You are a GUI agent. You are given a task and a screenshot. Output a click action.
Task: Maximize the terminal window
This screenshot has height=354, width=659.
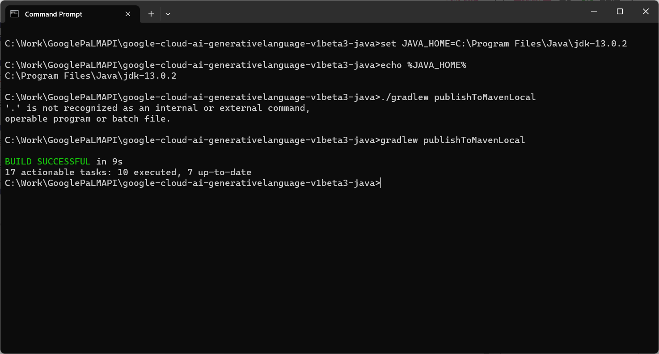click(620, 12)
